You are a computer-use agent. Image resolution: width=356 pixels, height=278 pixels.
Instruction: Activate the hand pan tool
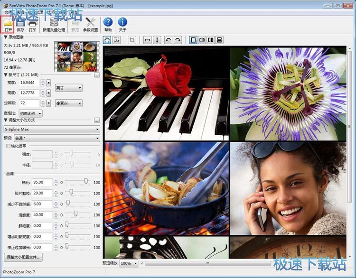pyautogui.click(x=107, y=40)
